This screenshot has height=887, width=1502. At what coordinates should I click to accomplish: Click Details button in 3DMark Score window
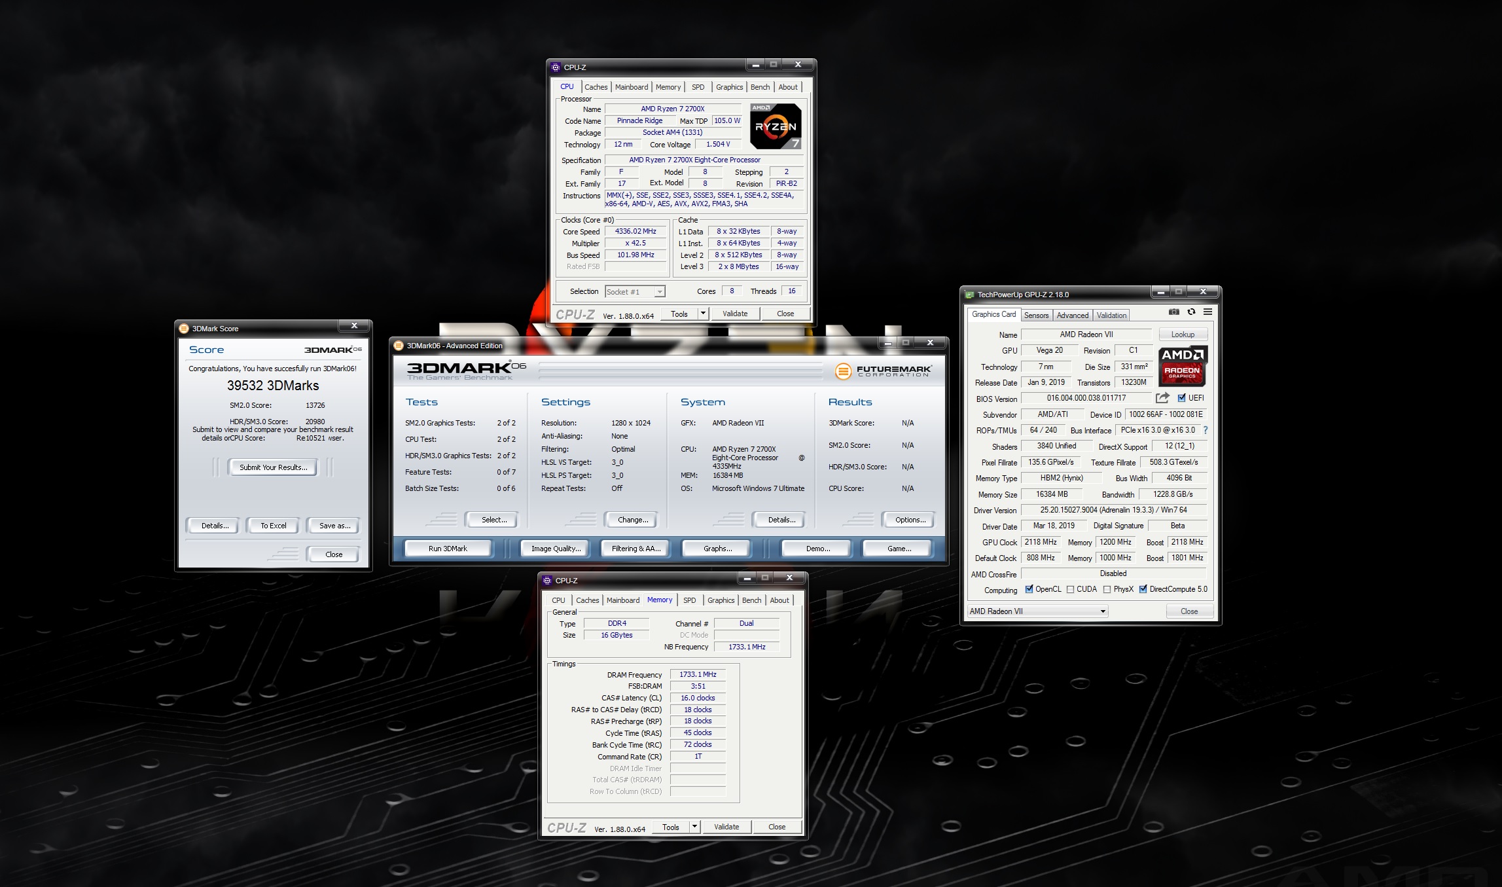pyautogui.click(x=215, y=526)
